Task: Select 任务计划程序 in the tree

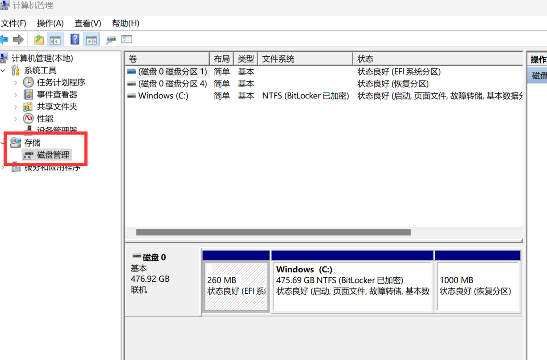Action: point(61,83)
